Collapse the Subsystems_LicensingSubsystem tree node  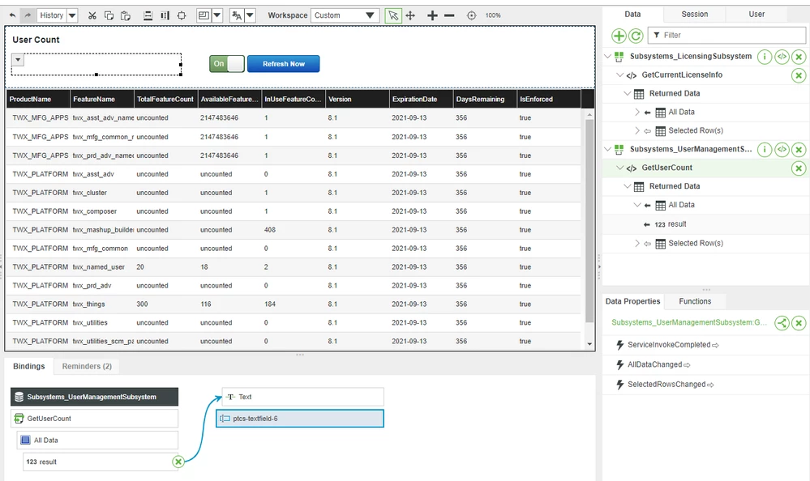(x=608, y=56)
